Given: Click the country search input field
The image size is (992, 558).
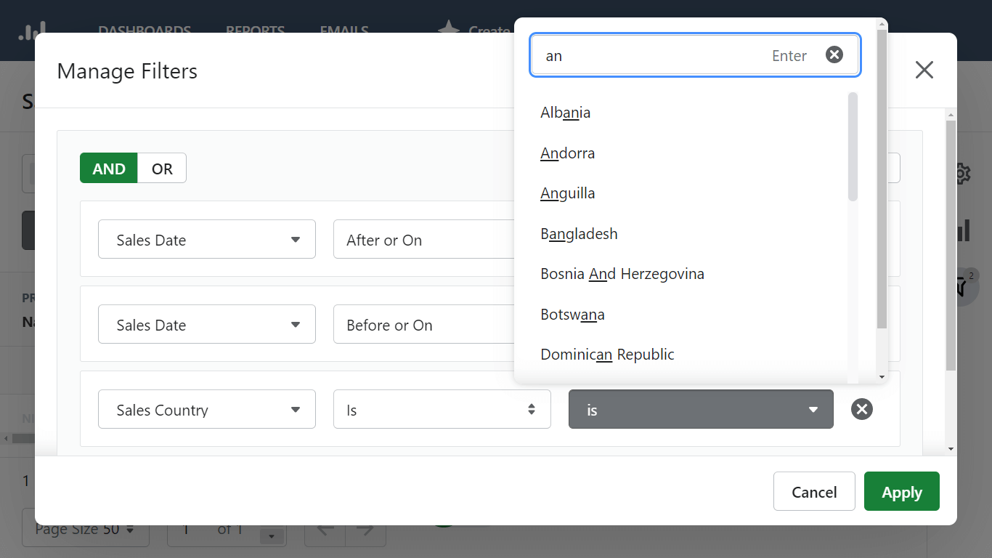Looking at the screenshot, I should point(654,56).
